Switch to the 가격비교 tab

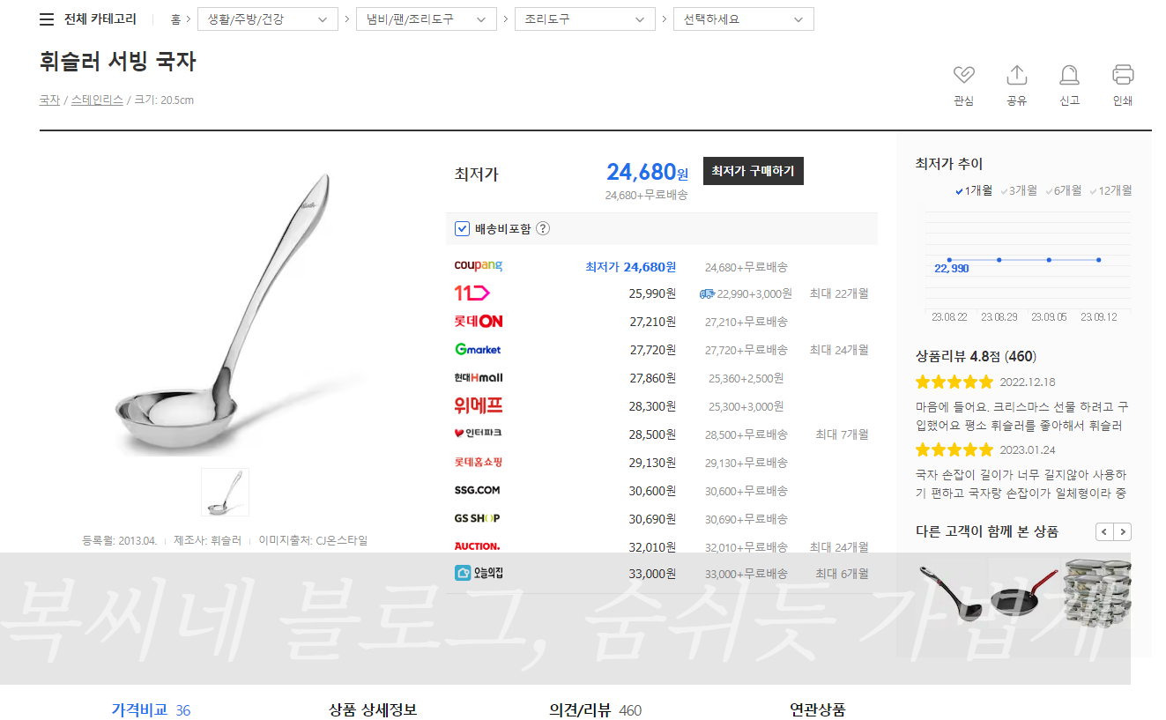pyautogui.click(x=151, y=710)
